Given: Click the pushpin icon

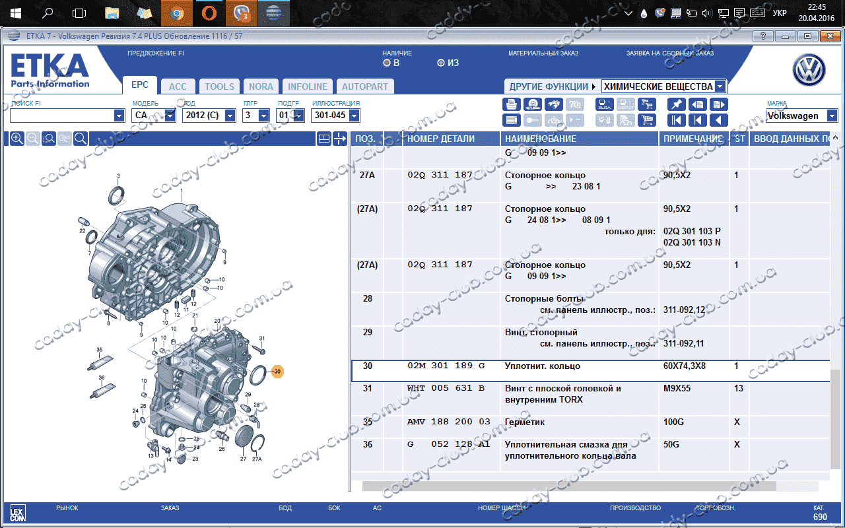Looking at the screenshot, I should [x=677, y=104].
